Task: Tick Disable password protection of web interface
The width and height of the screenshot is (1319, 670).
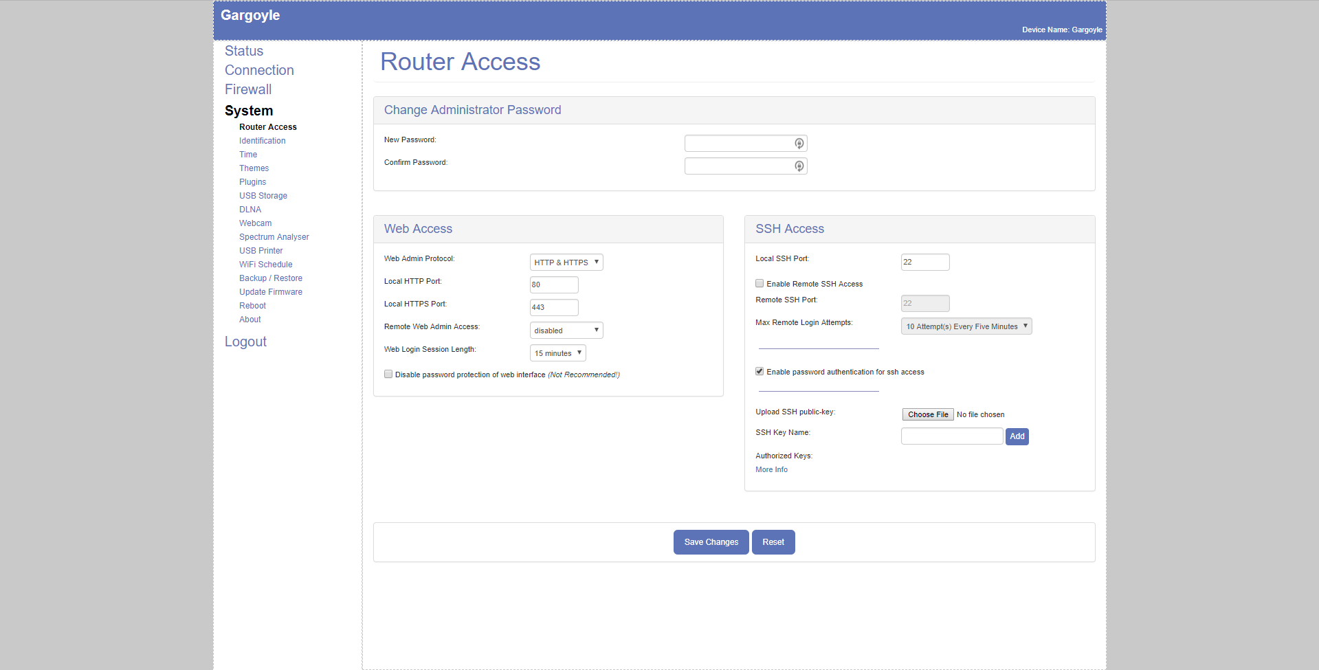Action: pos(388,375)
